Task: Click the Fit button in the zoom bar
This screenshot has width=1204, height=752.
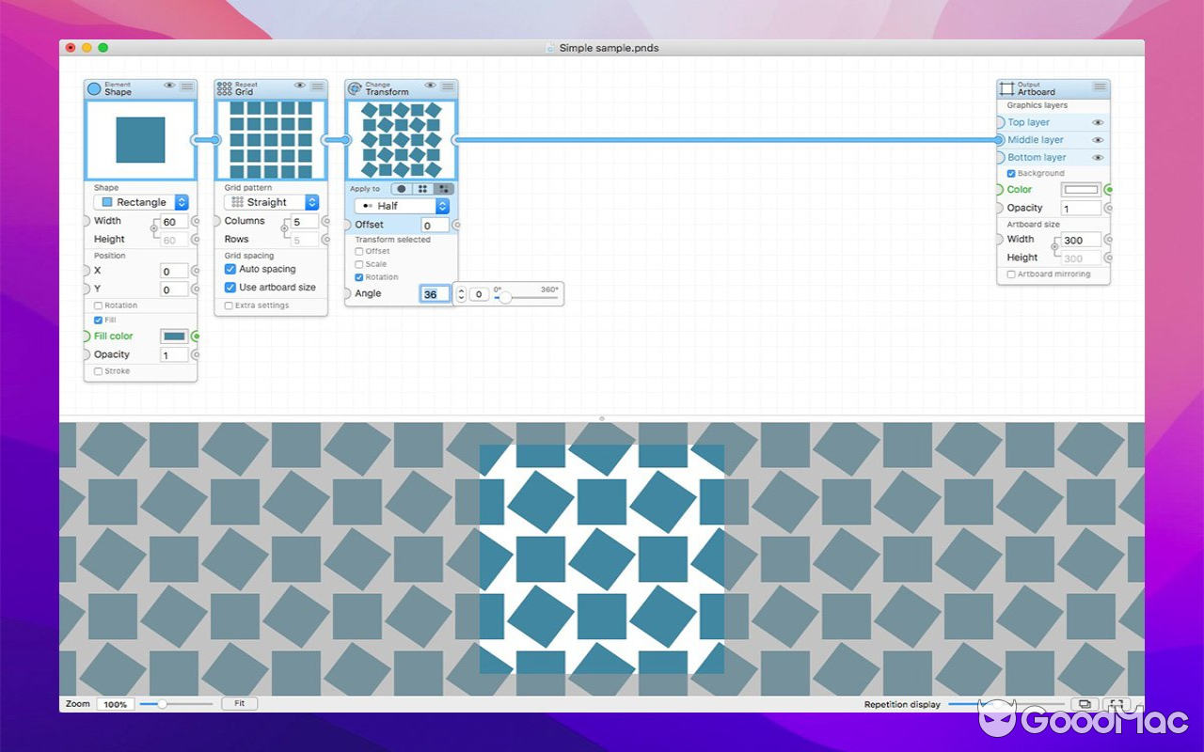Action: click(239, 702)
